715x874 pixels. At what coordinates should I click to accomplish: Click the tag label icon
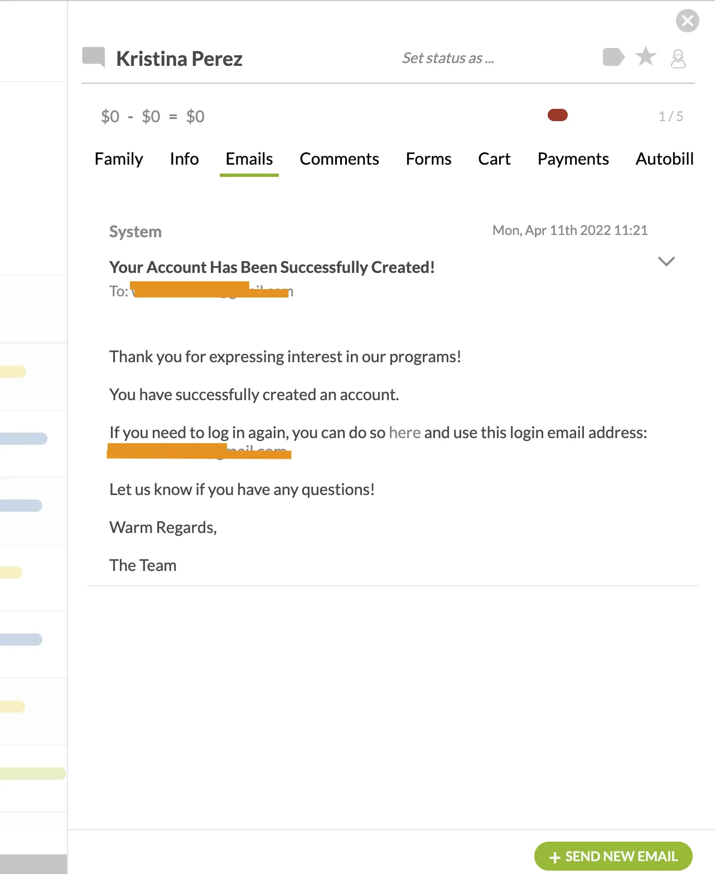613,57
